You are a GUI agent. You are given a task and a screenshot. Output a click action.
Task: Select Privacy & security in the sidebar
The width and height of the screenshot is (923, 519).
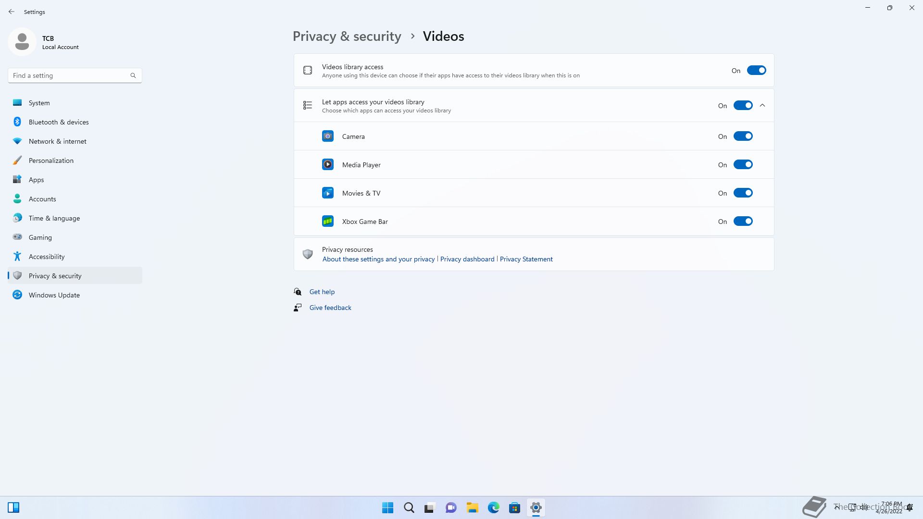75,276
